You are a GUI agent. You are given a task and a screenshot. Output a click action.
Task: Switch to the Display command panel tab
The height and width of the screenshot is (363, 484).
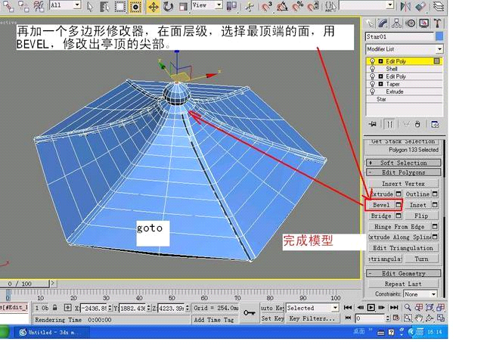click(423, 23)
